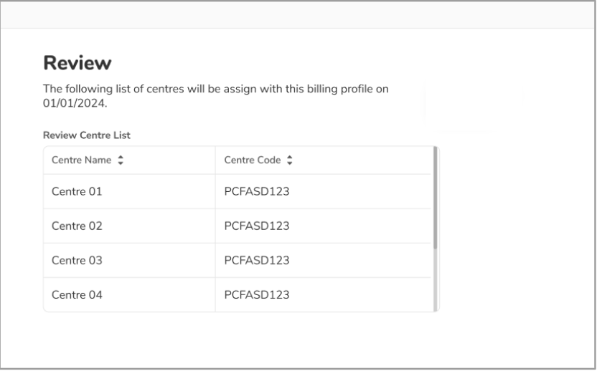Image resolution: width=597 pixels, height=371 pixels.
Task: Click the Review page heading
Action: coord(77,64)
